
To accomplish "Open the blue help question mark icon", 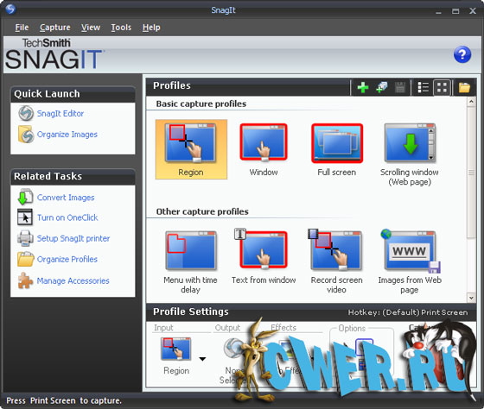I will [462, 54].
